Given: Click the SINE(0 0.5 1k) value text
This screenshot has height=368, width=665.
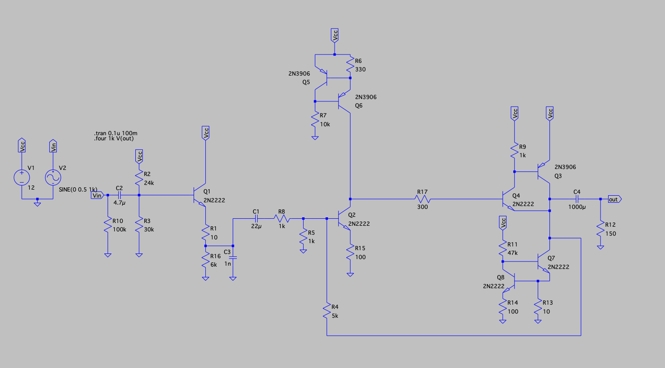Looking at the screenshot, I should (x=78, y=190).
